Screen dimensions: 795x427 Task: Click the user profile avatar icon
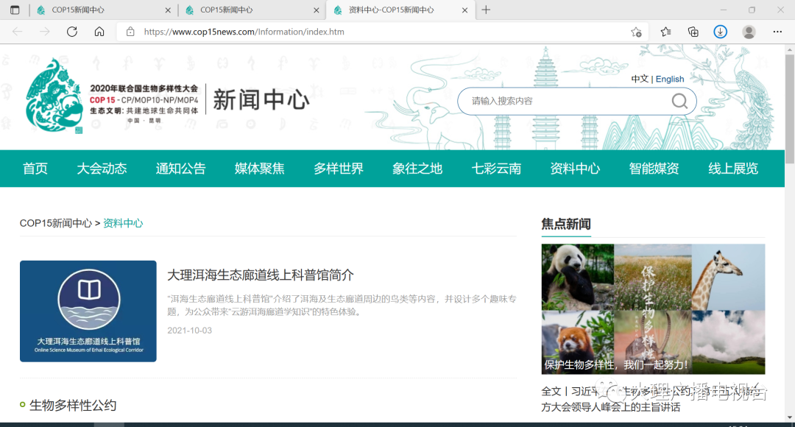coord(749,32)
